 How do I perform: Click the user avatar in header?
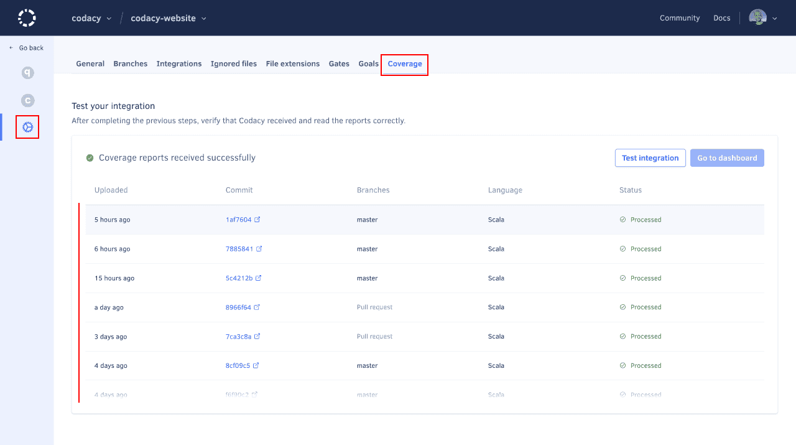(x=757, y=18)
